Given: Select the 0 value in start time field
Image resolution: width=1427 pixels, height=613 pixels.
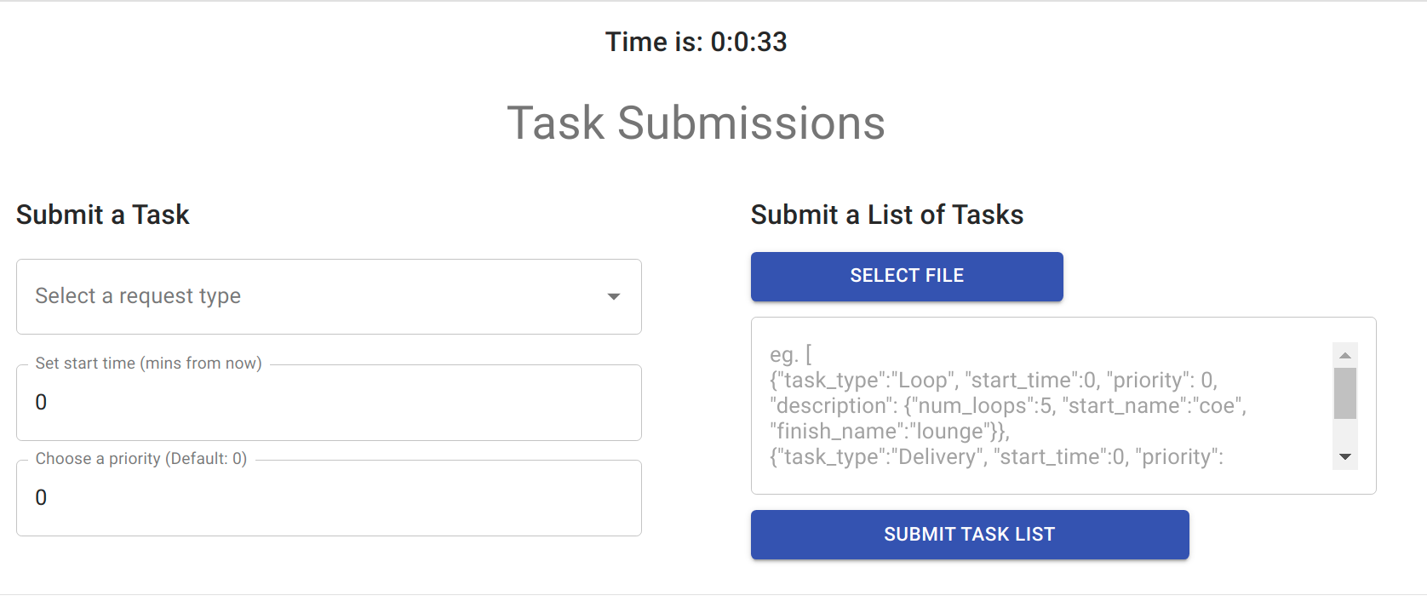Looking at the screenshot, I should (x=41, y=402).
